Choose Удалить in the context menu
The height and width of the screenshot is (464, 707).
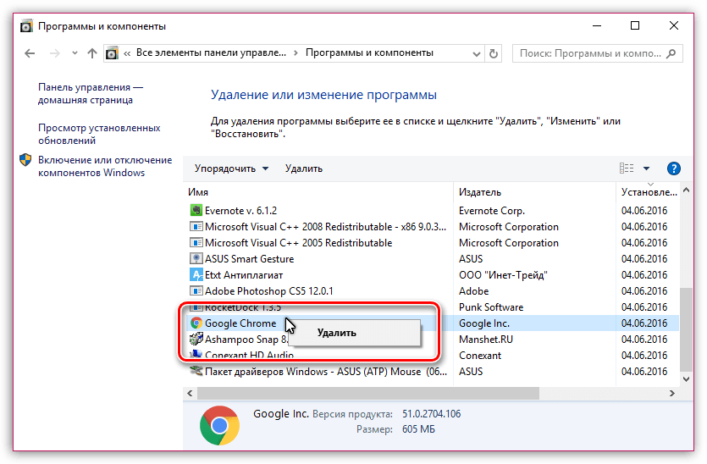click(337, 333)
